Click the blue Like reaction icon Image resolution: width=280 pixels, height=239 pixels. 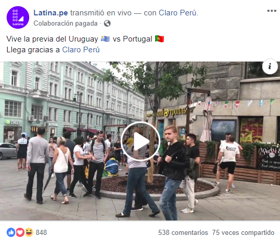(11, 232)
